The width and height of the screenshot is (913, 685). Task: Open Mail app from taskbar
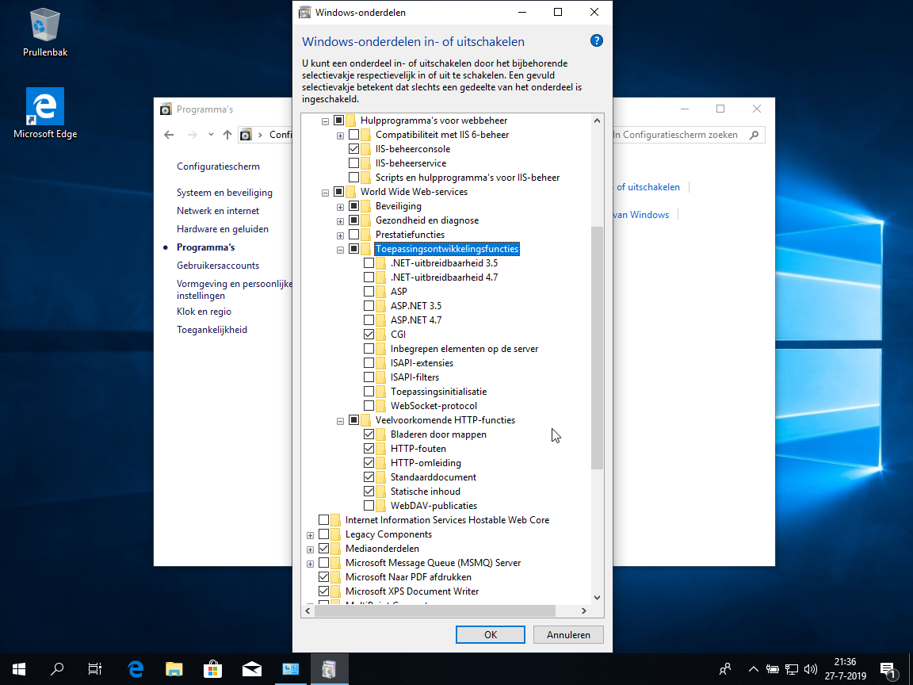(x=251, y=668)
